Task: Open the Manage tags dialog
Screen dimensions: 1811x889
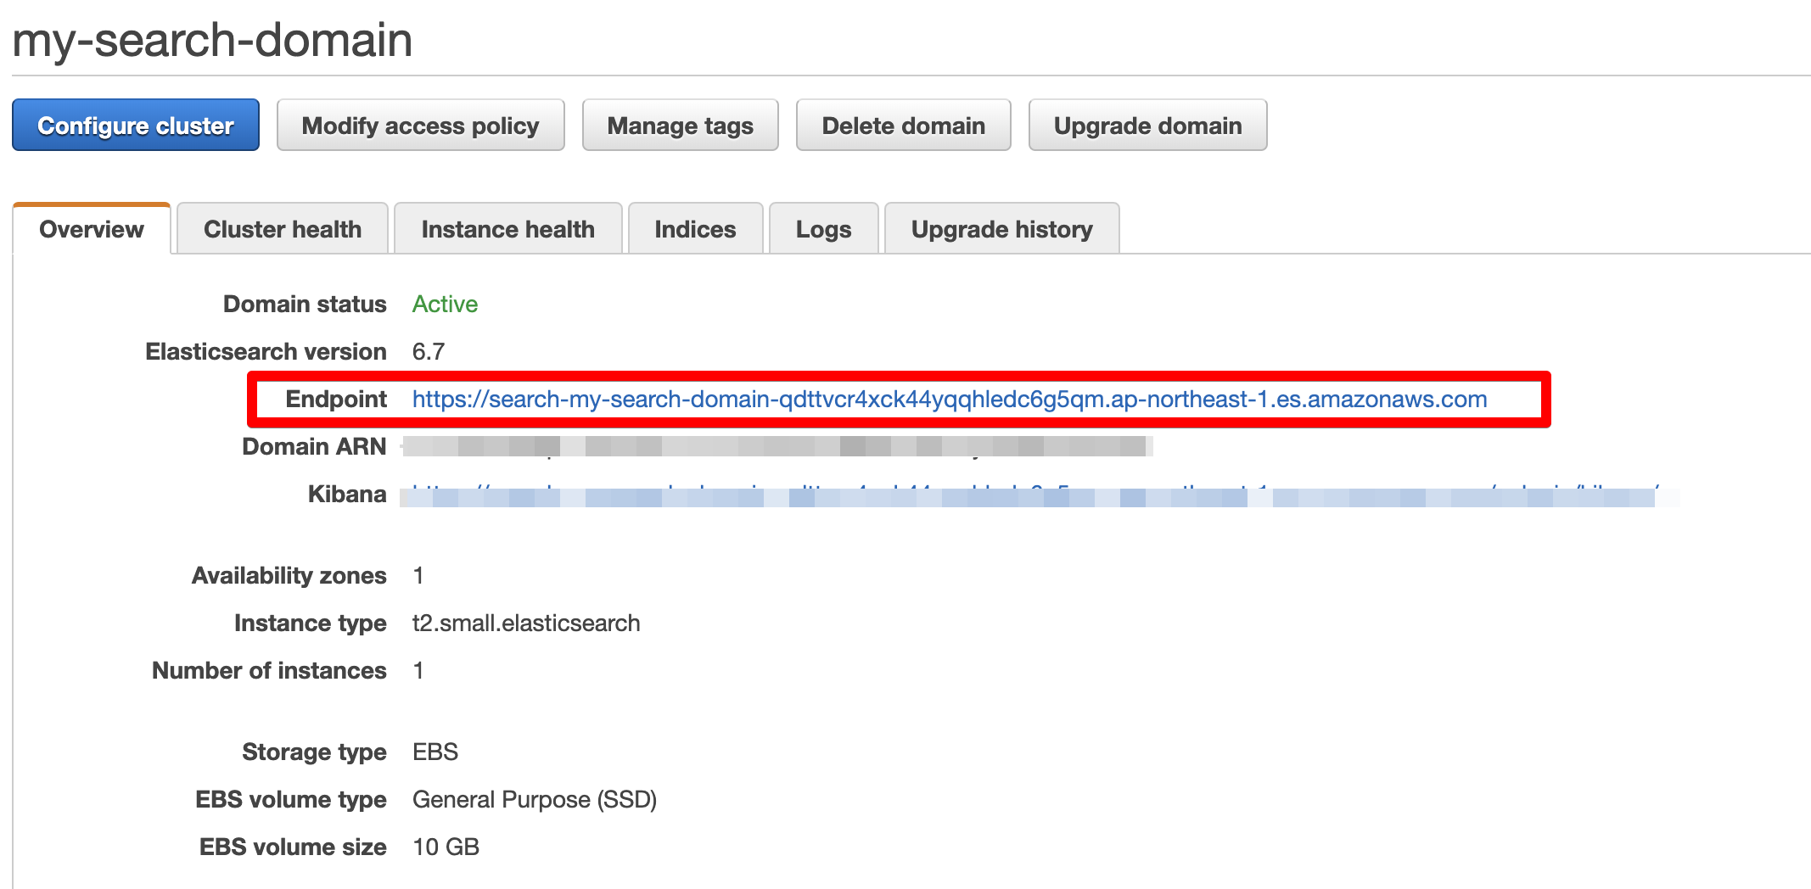Action: point(679,125)
